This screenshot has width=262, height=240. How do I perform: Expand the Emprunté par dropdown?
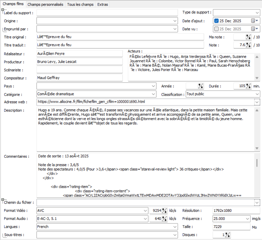coord(175,29)
